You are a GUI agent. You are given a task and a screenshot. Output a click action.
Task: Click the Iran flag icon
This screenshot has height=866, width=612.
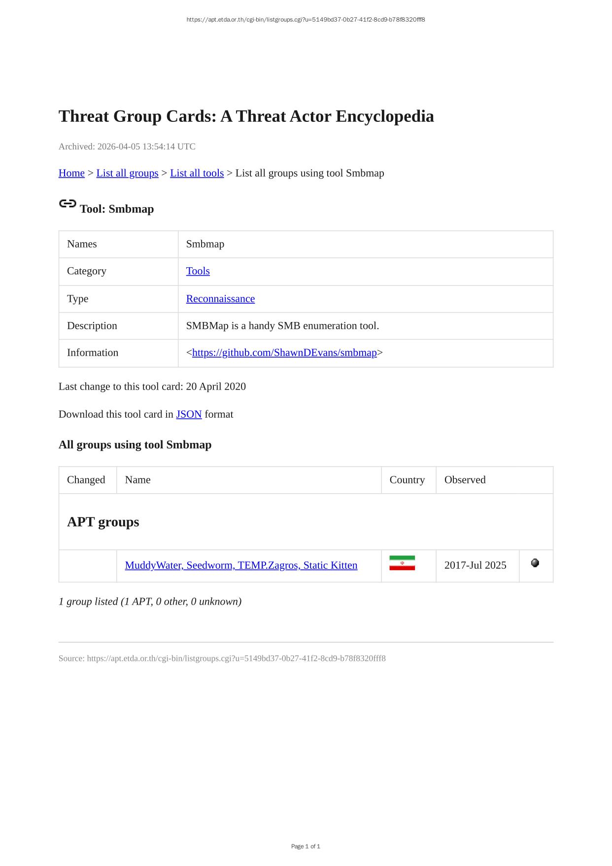click(402, 563)
